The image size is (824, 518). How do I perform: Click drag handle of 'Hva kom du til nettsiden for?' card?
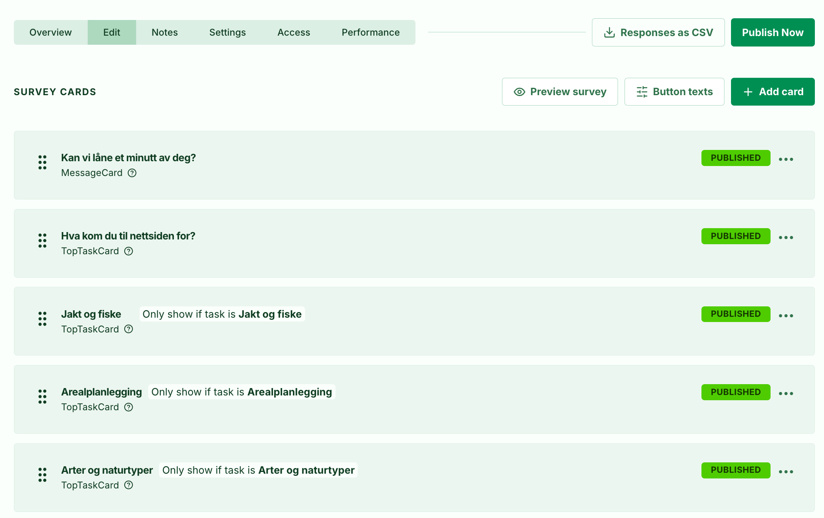point(42,240)
